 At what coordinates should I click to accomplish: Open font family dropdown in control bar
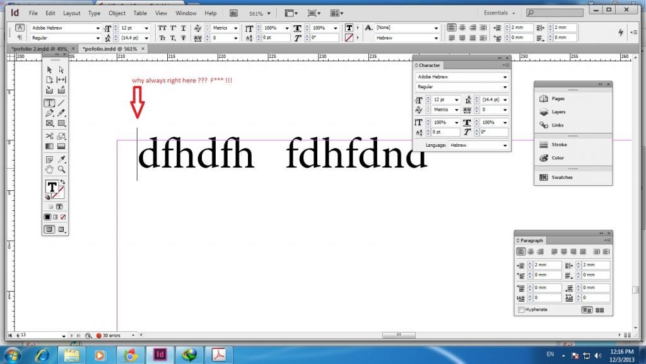pos(98,28)
